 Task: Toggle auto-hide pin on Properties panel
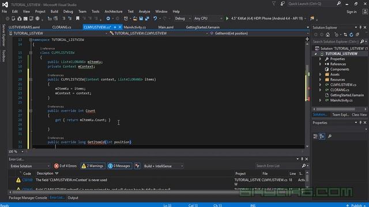pyautogui.click(x=360, y=122)
